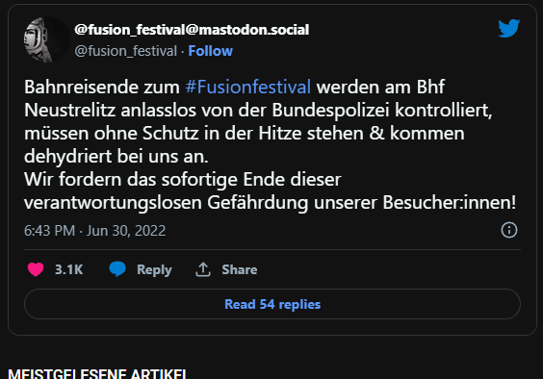Screen dimensions: 543x379
Task: Open the fusion_festival profile avatar
Action: click(x=47, y=39)
